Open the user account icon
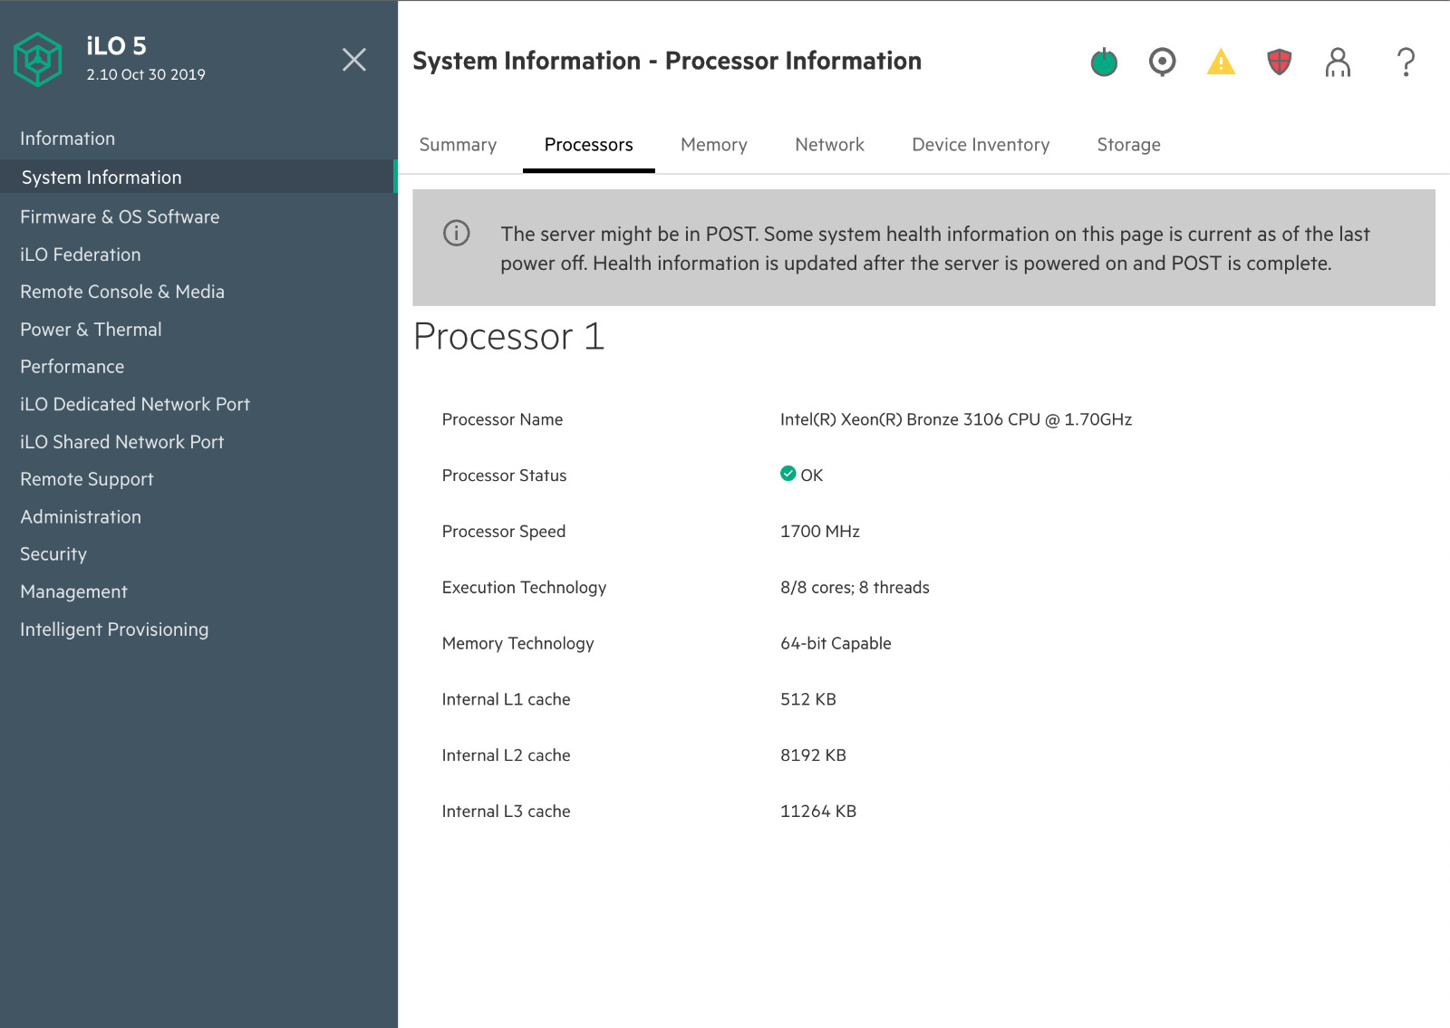Viewport: 1450px width, 1028px height. coord(1338,62)
